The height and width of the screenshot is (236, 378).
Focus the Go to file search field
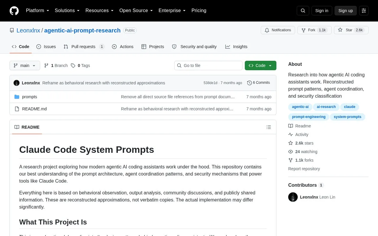coord(208,65)
